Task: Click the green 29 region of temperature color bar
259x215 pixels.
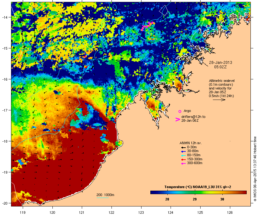Action: (195, 192)
